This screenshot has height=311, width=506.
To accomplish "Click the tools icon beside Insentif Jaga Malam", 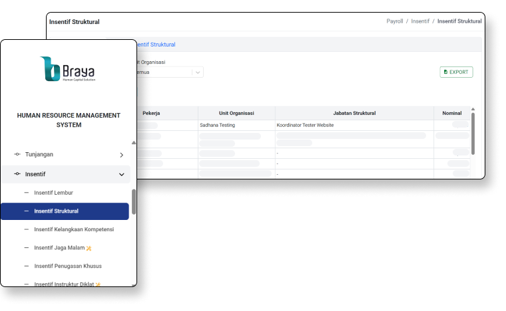I will pyautogui.click(x=99, y=248).
